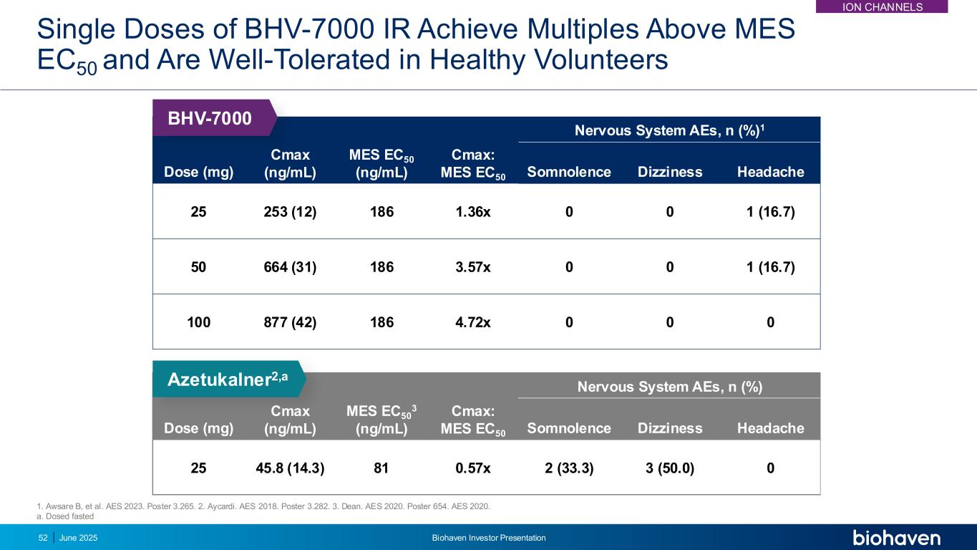Viewport: 977px width, 550px height.
Task: Select the ratio value 1.36x
Action: click(473, 212)
